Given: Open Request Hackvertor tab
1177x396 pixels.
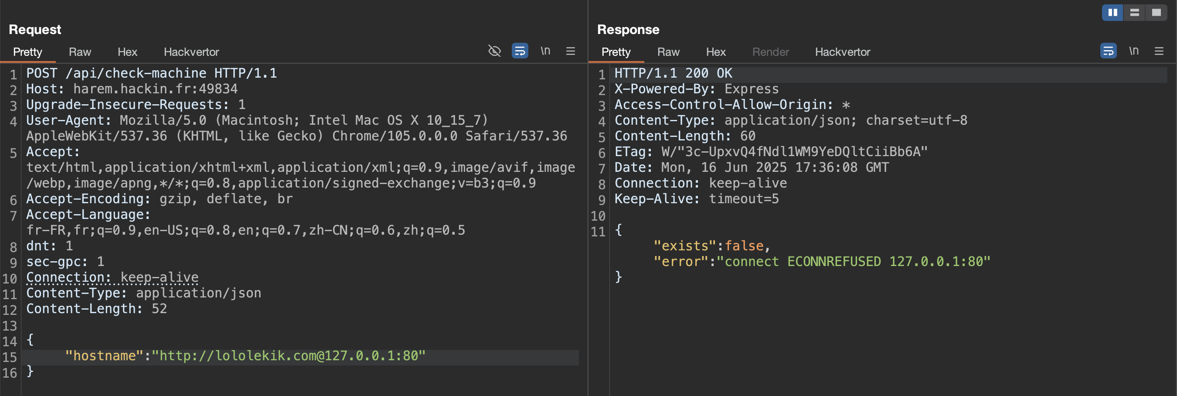Looking at the screenshot, I should pyautogui.click(x=191, y=52).
